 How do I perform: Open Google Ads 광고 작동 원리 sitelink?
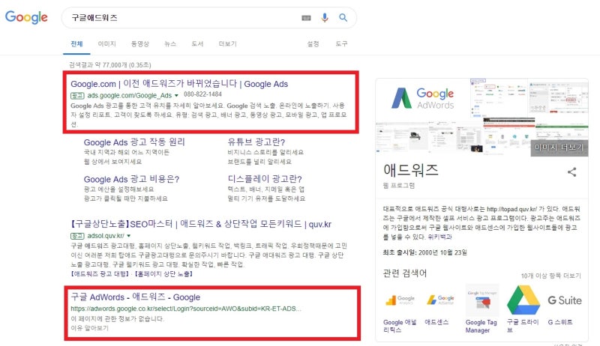(134, 142)
